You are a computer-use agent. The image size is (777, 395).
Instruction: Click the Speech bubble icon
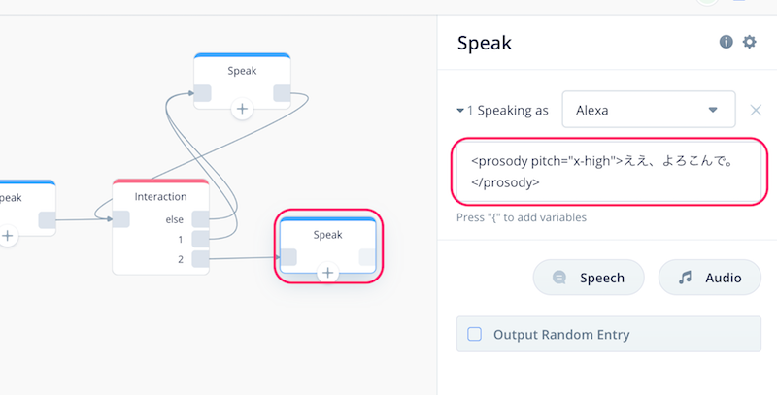(559, 278)
